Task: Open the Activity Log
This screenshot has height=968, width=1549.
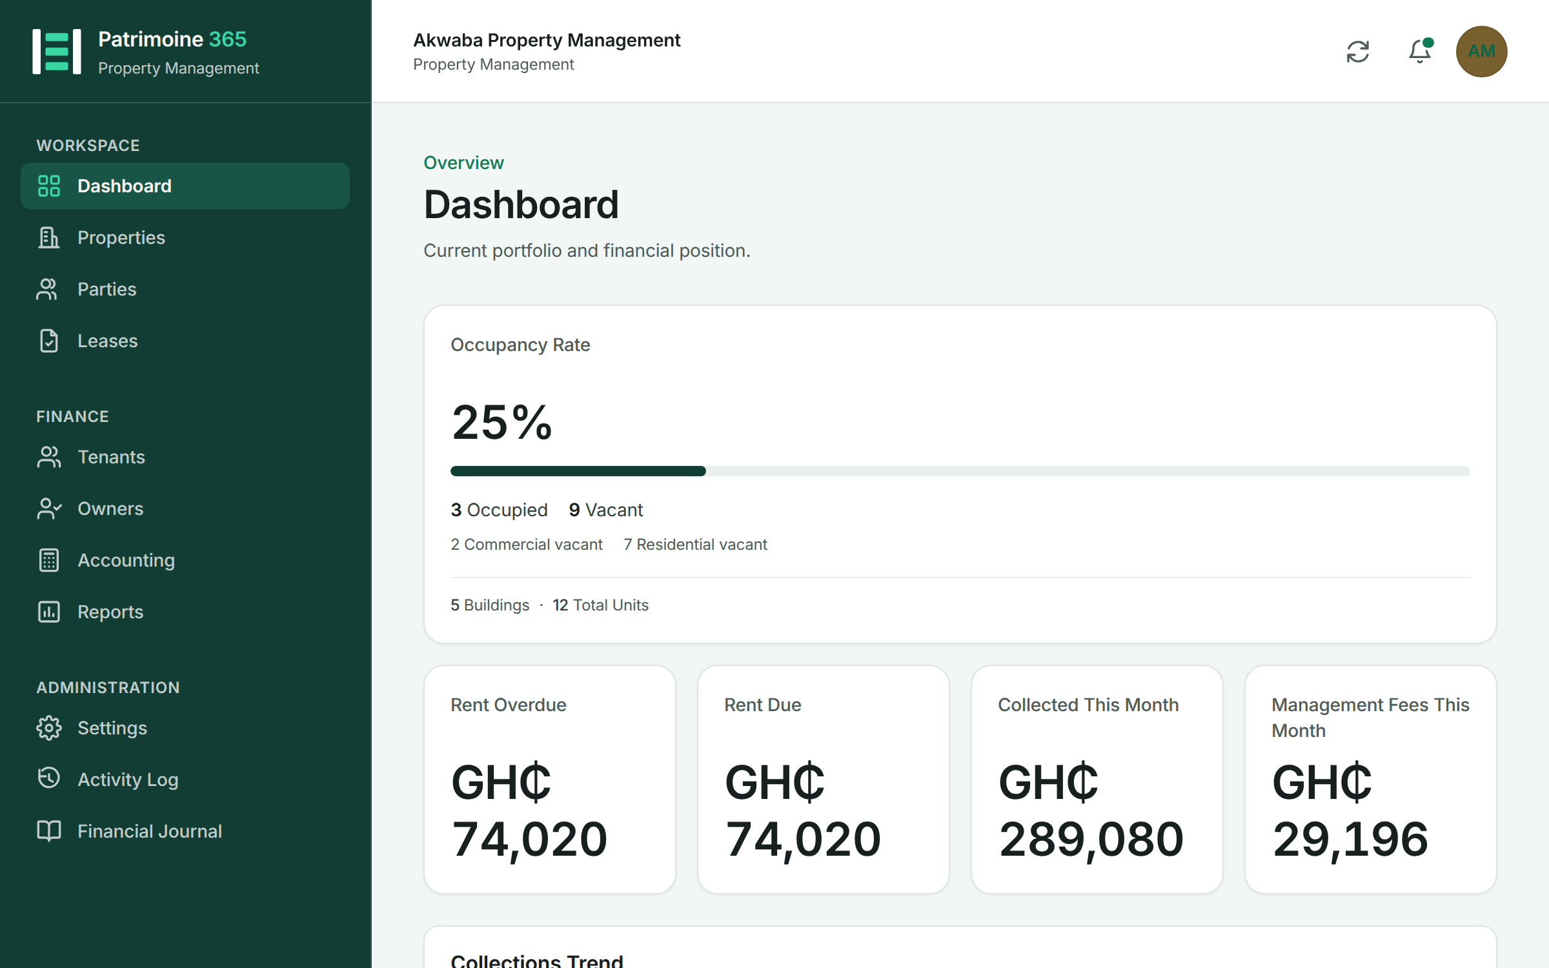Action: click(x=185, y=780)
